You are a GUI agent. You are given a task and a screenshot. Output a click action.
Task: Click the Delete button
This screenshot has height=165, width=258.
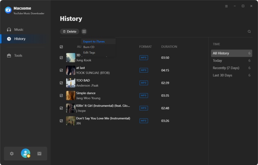click(x=70, y=31)
